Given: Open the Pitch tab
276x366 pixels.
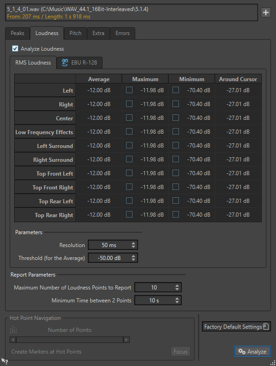Looking at the screenshot, I should click(x=75, y=33).
